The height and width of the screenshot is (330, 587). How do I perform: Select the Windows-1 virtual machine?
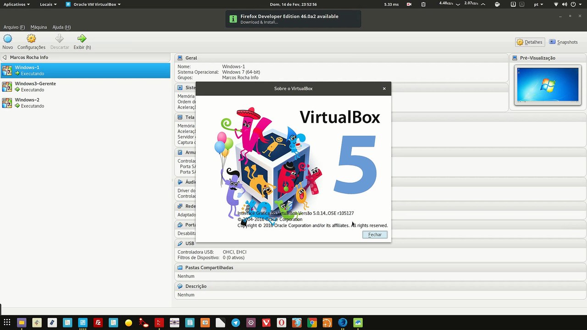click(x=85, y=70)
